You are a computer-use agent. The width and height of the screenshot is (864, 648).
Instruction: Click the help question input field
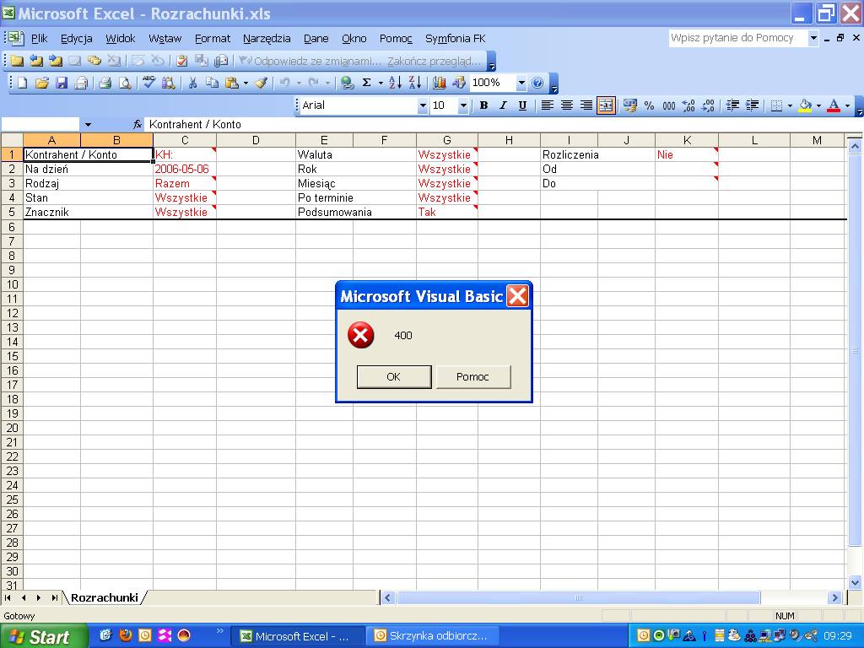point(737,38)
